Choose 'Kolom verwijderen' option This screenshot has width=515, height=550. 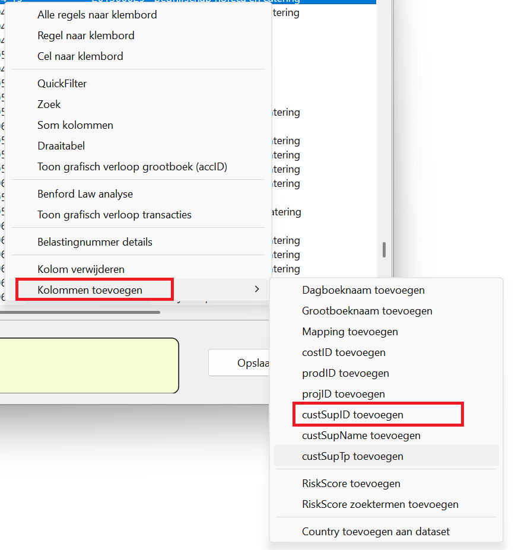pos(81,269)
